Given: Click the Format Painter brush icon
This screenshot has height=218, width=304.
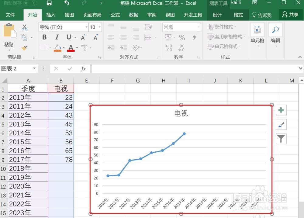Looking at the screenshot, I should (24, 48).
